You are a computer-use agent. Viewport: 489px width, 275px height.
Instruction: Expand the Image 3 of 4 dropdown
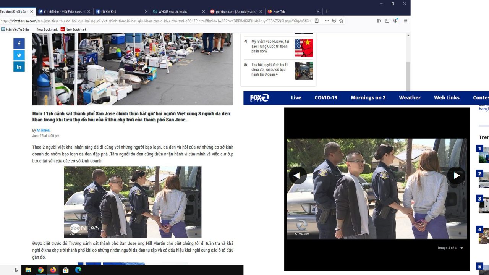pos(461,248)
